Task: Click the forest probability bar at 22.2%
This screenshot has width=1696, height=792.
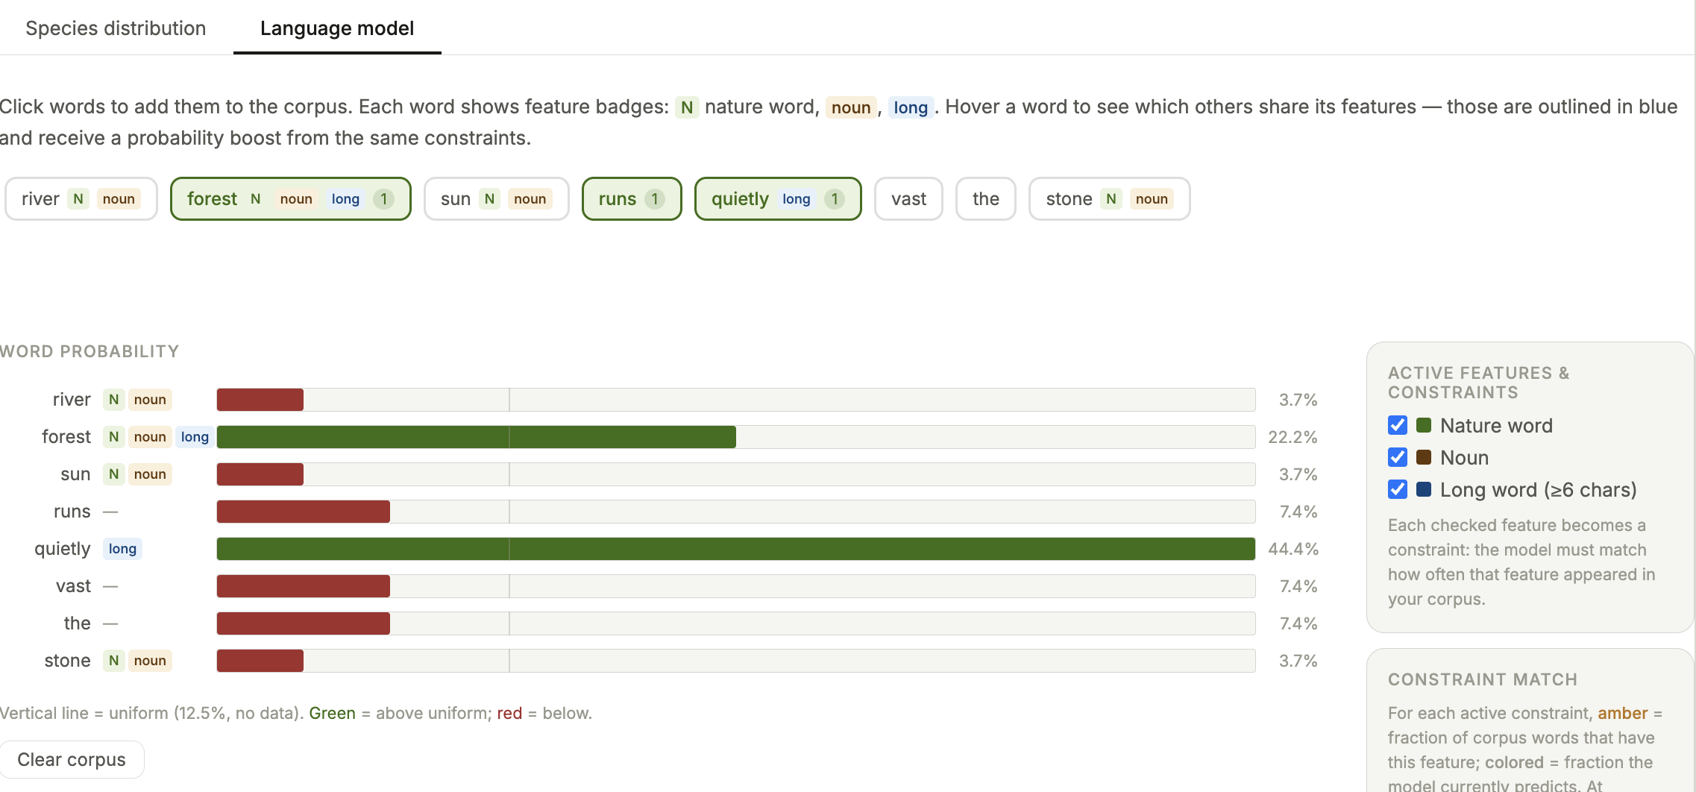Action: [476, 437]
